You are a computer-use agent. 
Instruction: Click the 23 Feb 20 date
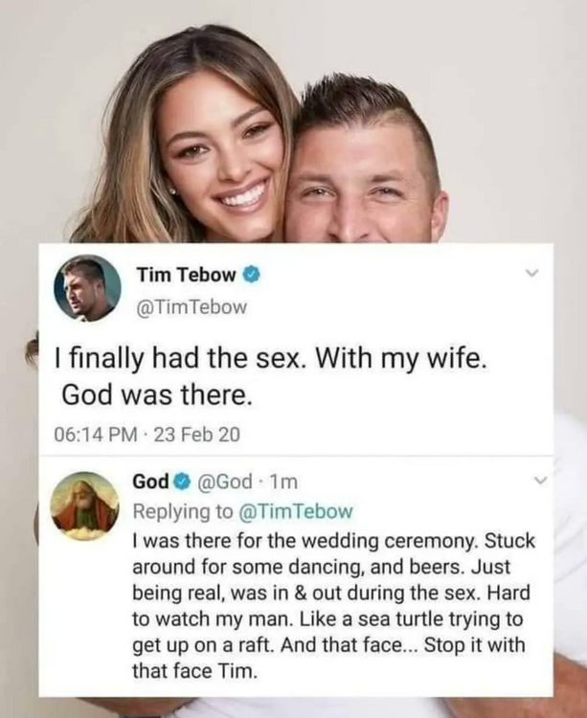click(197, 434)
